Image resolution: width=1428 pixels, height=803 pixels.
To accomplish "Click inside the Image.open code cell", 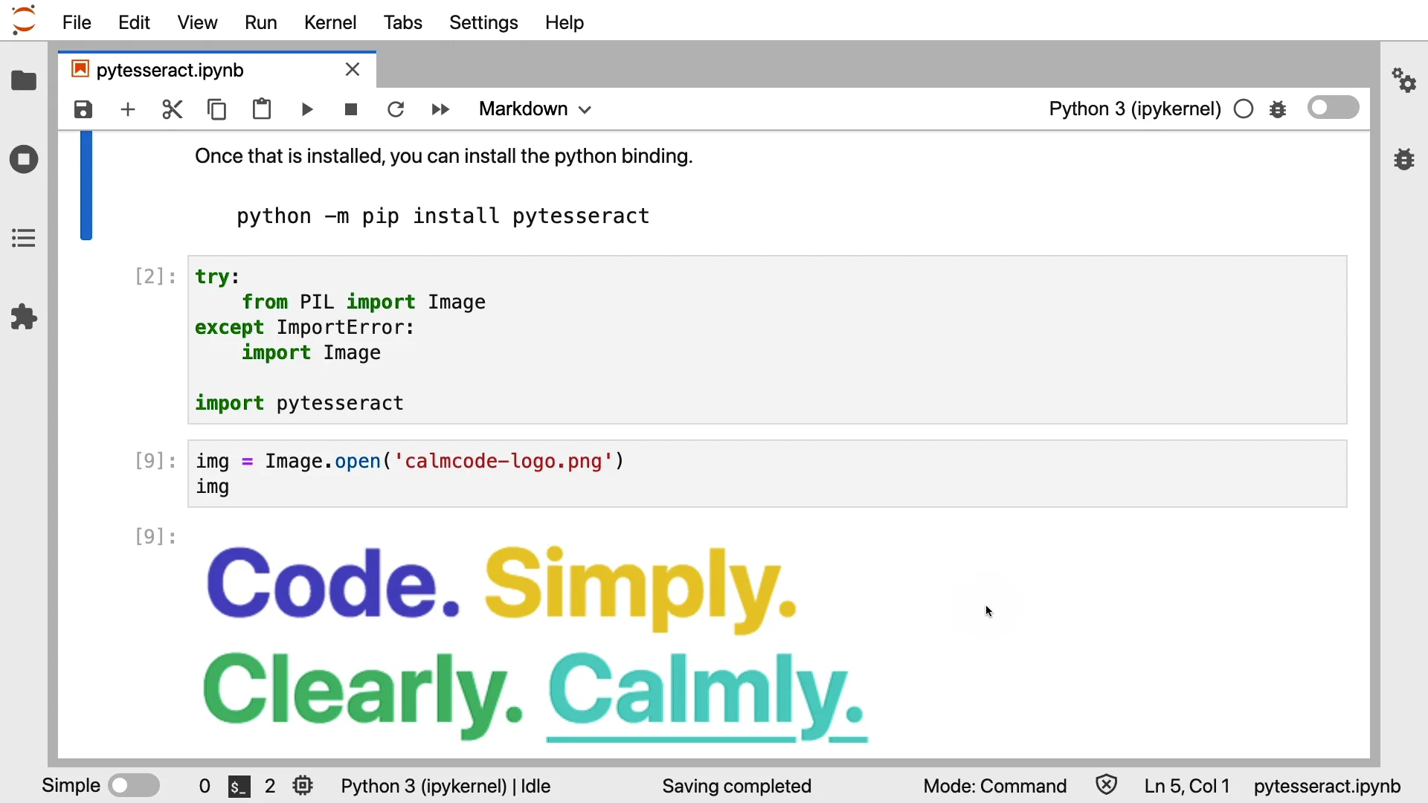I will click(x=766, y=474).
